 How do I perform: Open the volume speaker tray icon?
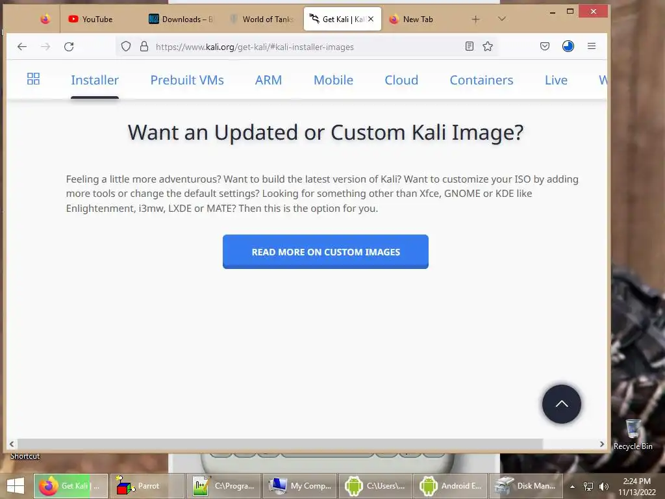[x=604, y=486]
